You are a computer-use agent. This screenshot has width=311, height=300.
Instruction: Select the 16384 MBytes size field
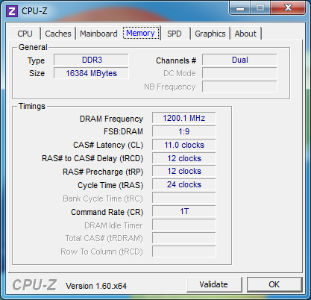tap(91, 73)
